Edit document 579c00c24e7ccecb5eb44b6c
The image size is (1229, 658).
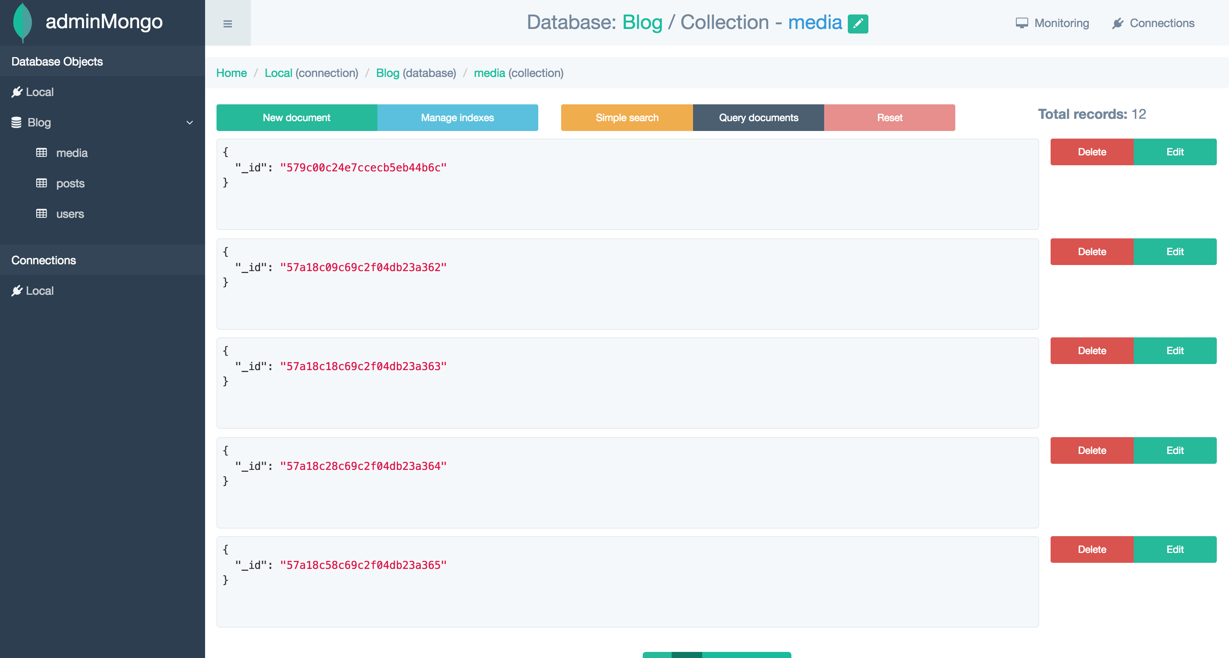(1175, 152)
